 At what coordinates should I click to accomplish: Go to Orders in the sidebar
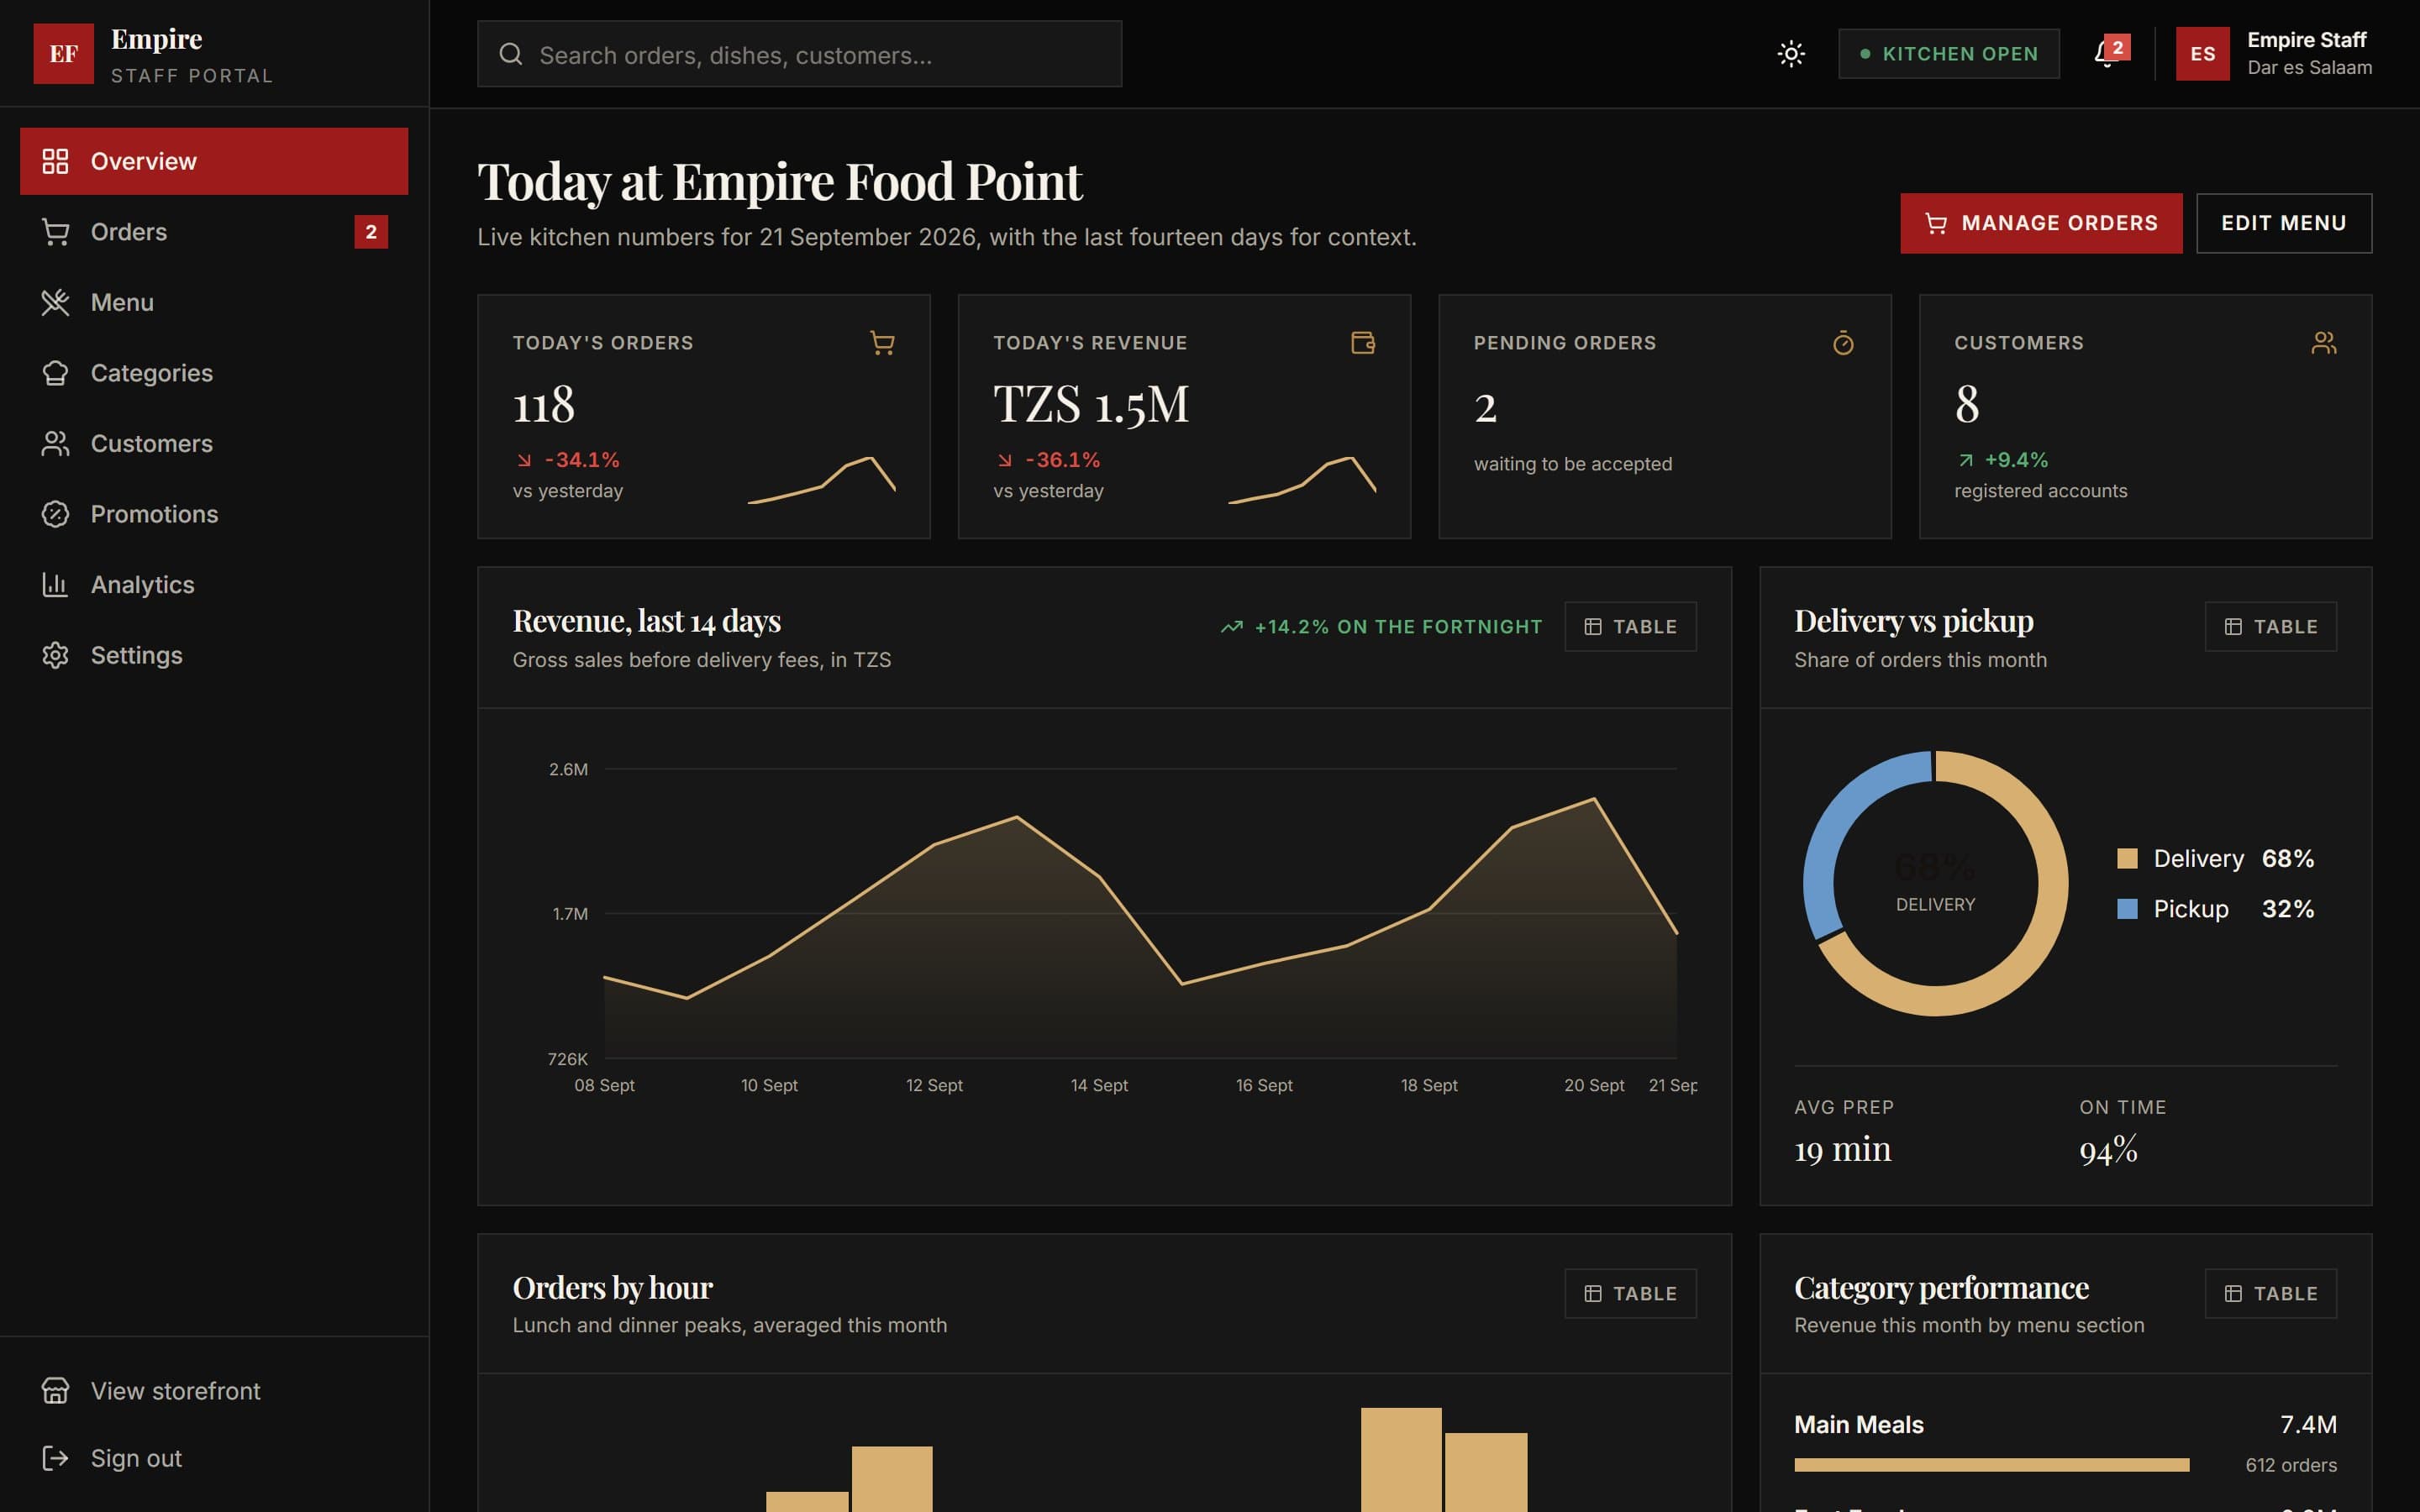(x=214, y=232)
